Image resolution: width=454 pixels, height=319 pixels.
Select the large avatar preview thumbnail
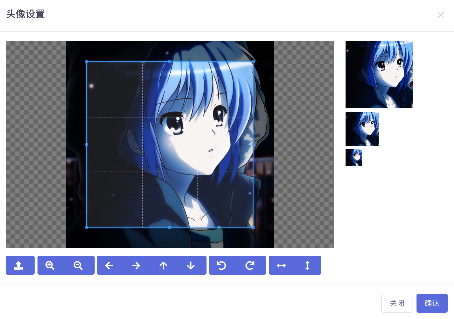tap(379, 75)
